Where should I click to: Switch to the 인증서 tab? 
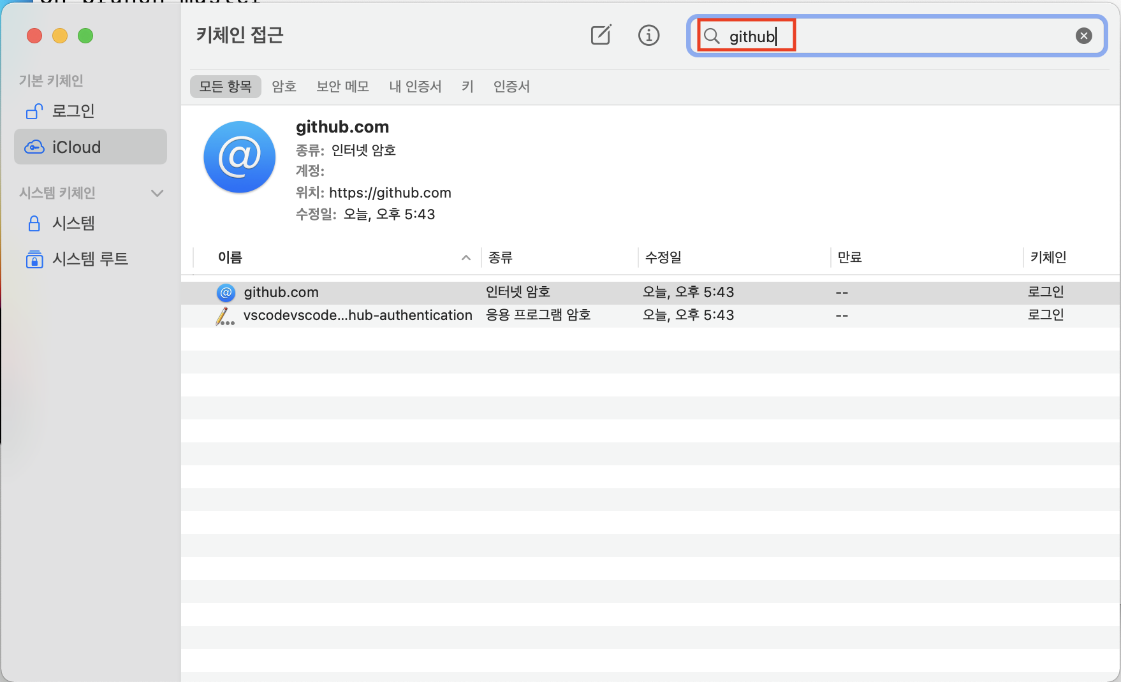pyautogui.click(x=512, y=87)
